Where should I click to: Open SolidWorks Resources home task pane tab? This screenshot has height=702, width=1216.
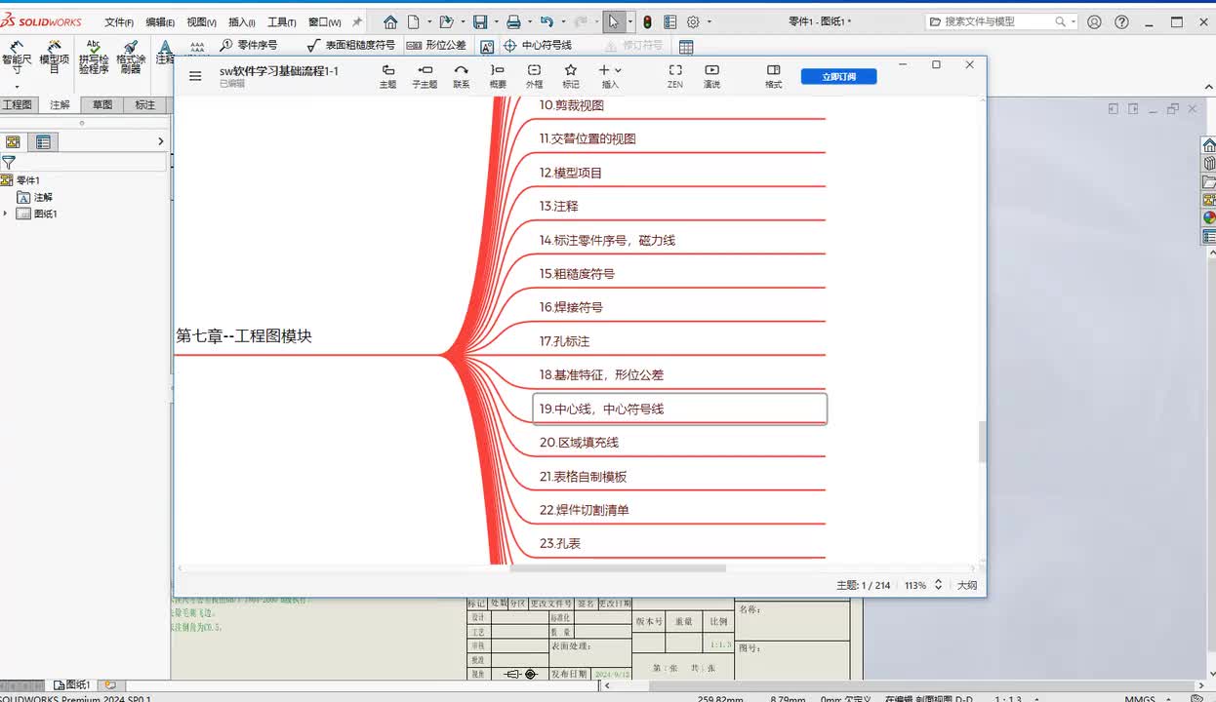coord(1209,145)
